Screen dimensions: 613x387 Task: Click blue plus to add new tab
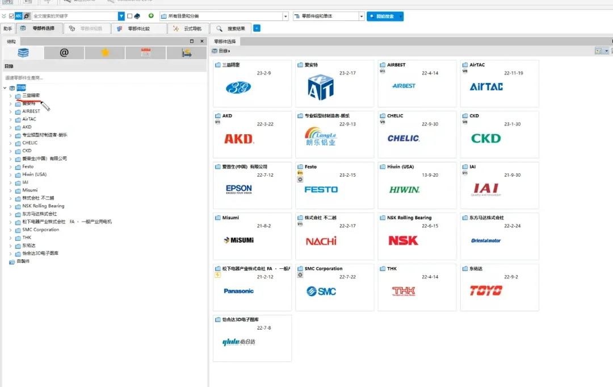pyautogui.click(x=257, y=28)
